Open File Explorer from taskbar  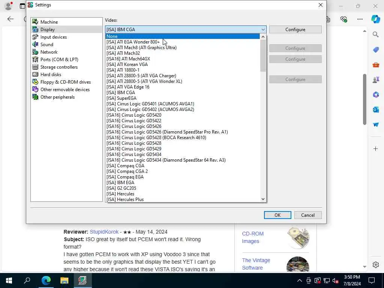tap(64, 280)
